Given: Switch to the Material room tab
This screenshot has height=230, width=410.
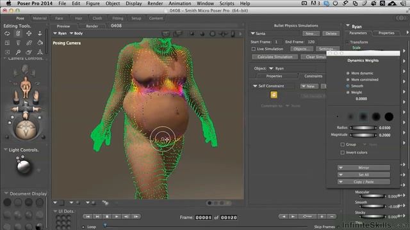Looking at the screenshot, I should click(40, 19).
